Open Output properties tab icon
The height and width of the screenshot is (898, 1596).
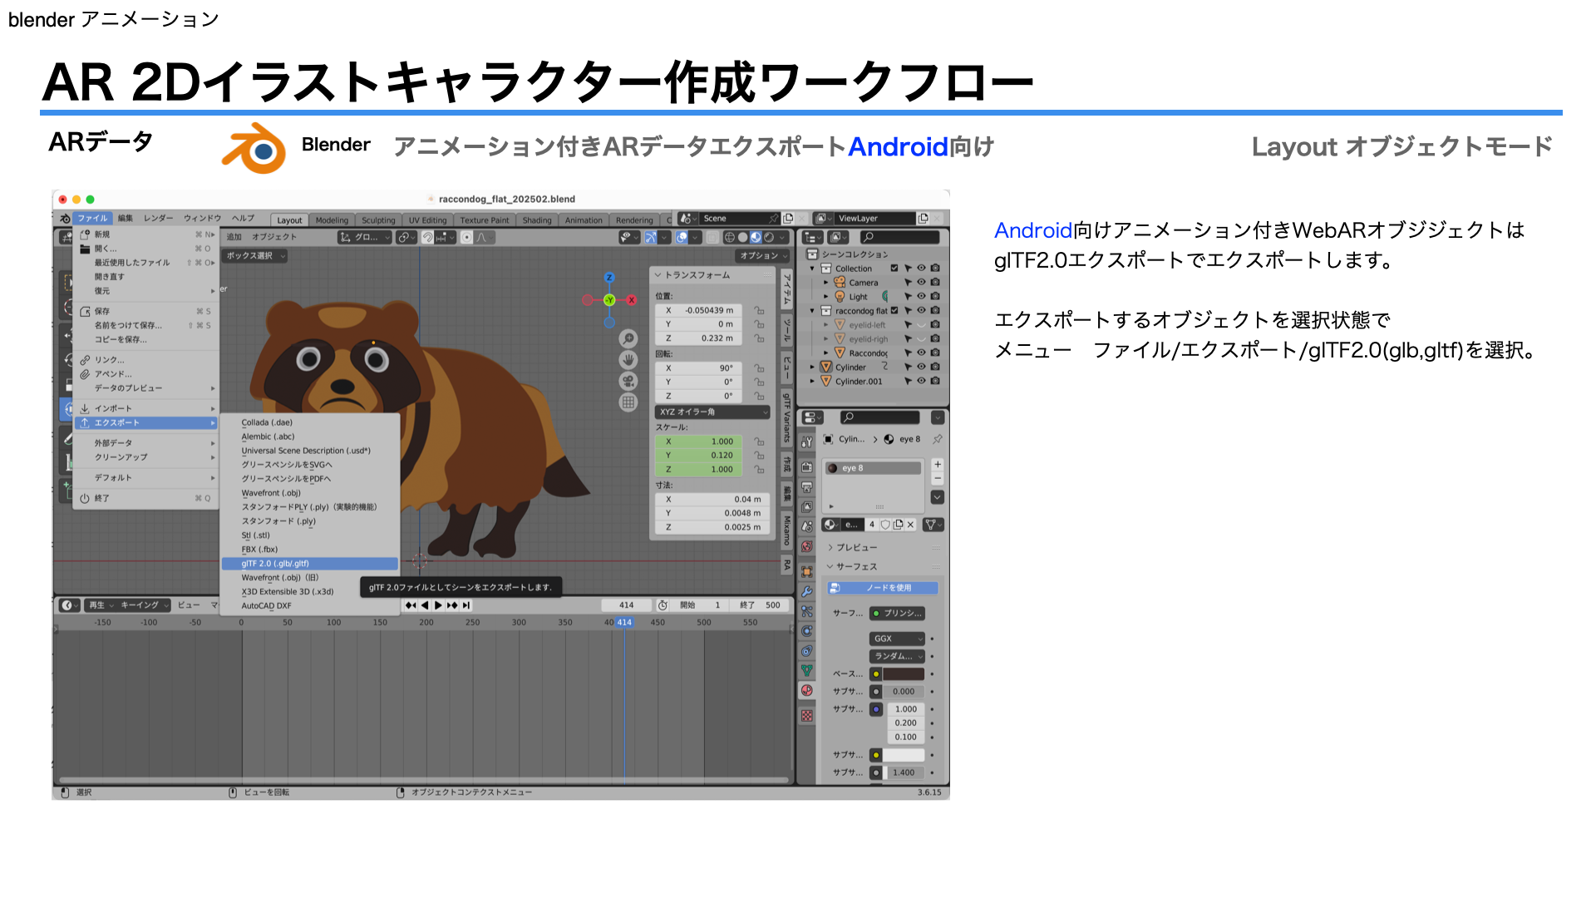[x=806, y=487]
